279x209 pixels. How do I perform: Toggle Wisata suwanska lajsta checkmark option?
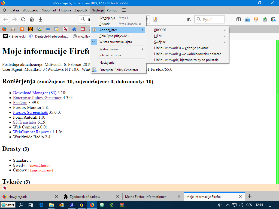118,42
